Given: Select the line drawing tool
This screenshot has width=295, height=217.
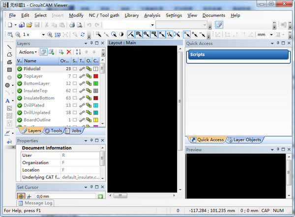Looking at the screenshot, I should click(x=9, y=47).
